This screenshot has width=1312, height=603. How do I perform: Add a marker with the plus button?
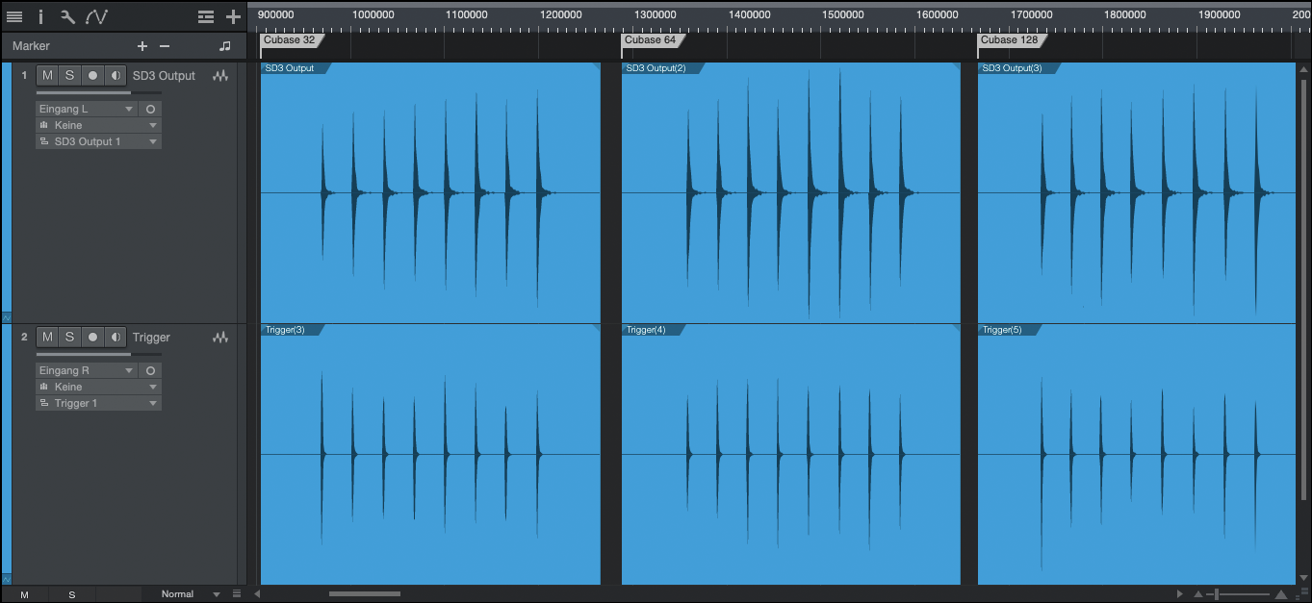pos(142,46)
